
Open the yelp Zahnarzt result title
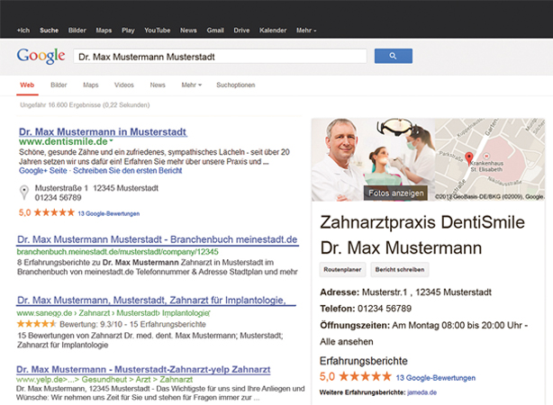(x=143, y=369)
